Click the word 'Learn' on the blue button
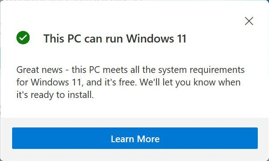Screen dimensions: 269x161 (122, 139)
